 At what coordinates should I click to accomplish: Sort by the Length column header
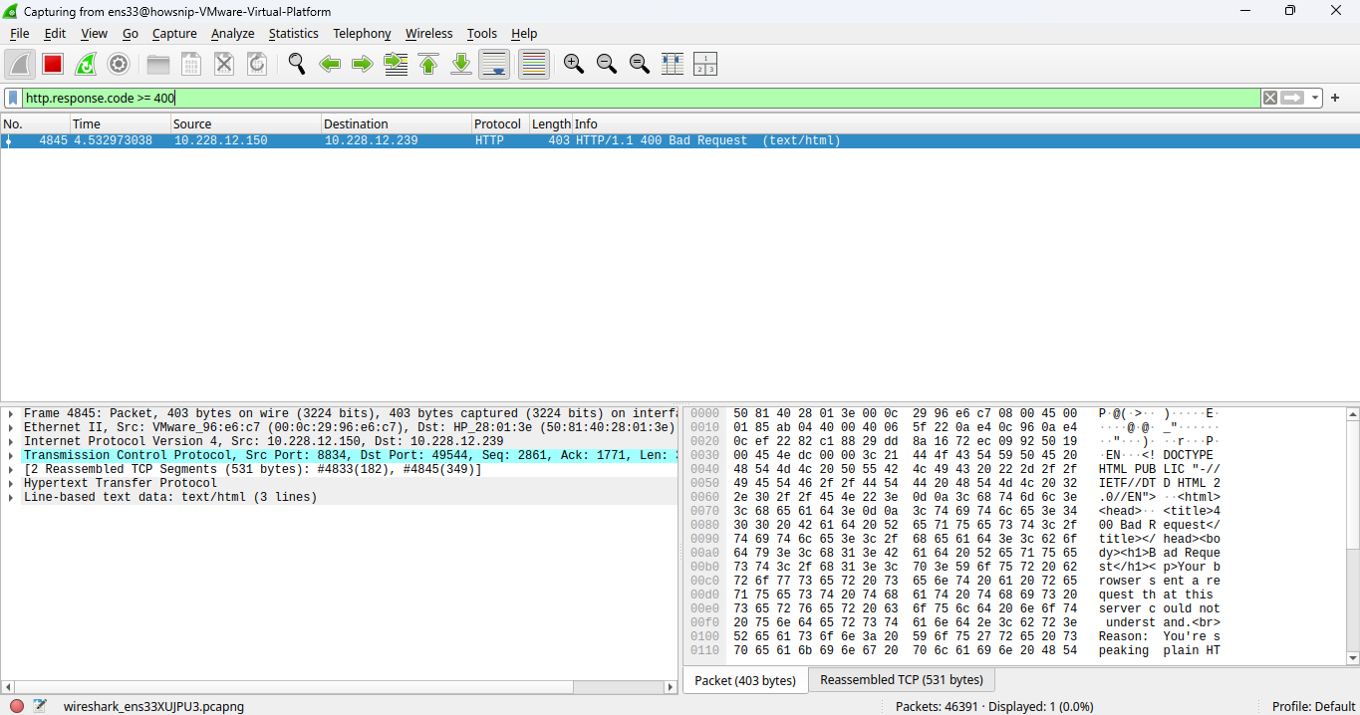coord(551,124)
